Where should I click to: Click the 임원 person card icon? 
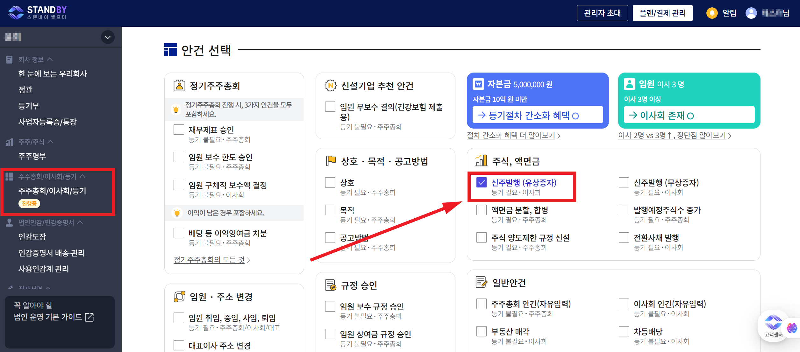630,84
